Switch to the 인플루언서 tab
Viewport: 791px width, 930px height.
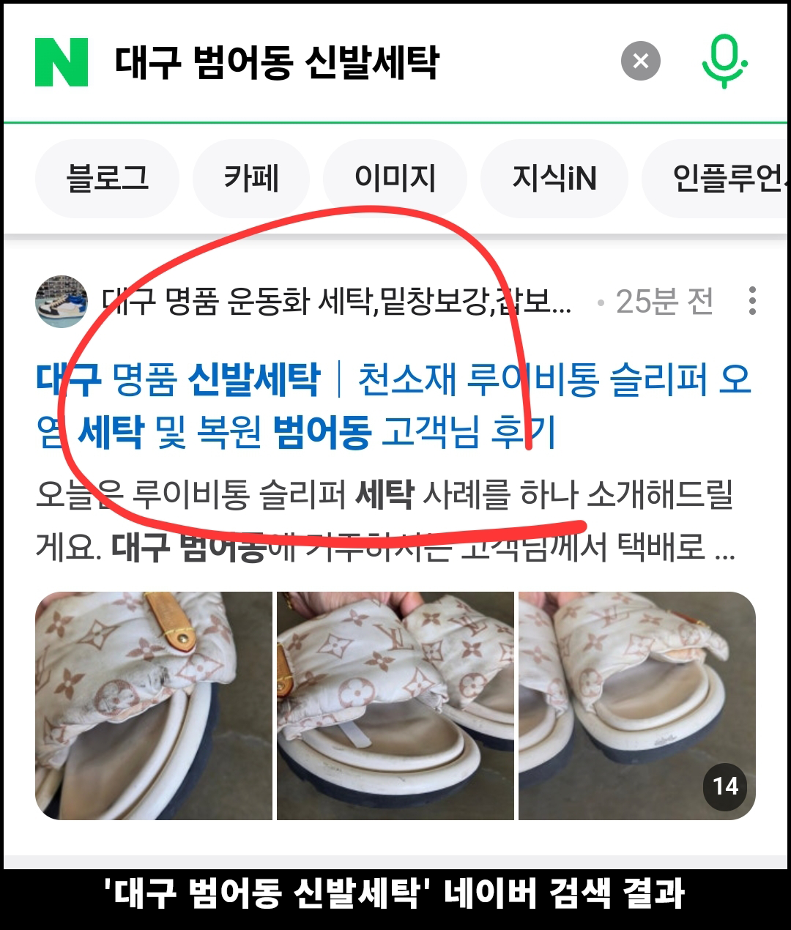[716, 178]
